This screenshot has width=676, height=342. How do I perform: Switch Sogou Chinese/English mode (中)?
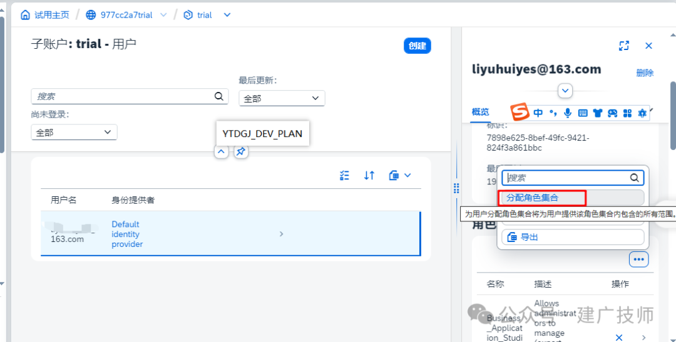point(538,113)
